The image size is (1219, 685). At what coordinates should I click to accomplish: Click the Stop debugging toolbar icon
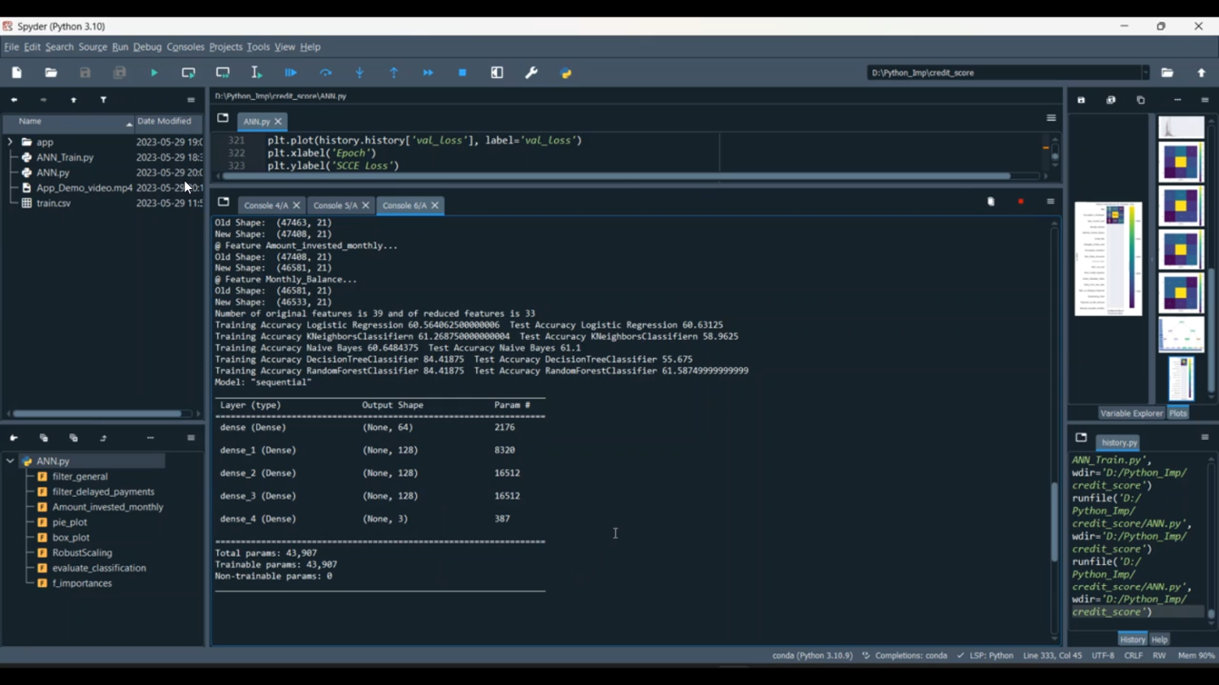pyautogui.click(x=462, y=73)
